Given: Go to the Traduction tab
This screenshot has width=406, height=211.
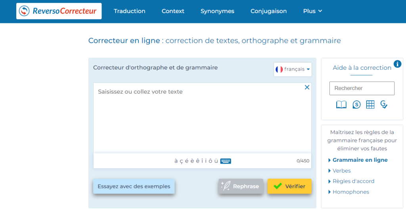Looking at the screenshot, I should click(129, 11).
